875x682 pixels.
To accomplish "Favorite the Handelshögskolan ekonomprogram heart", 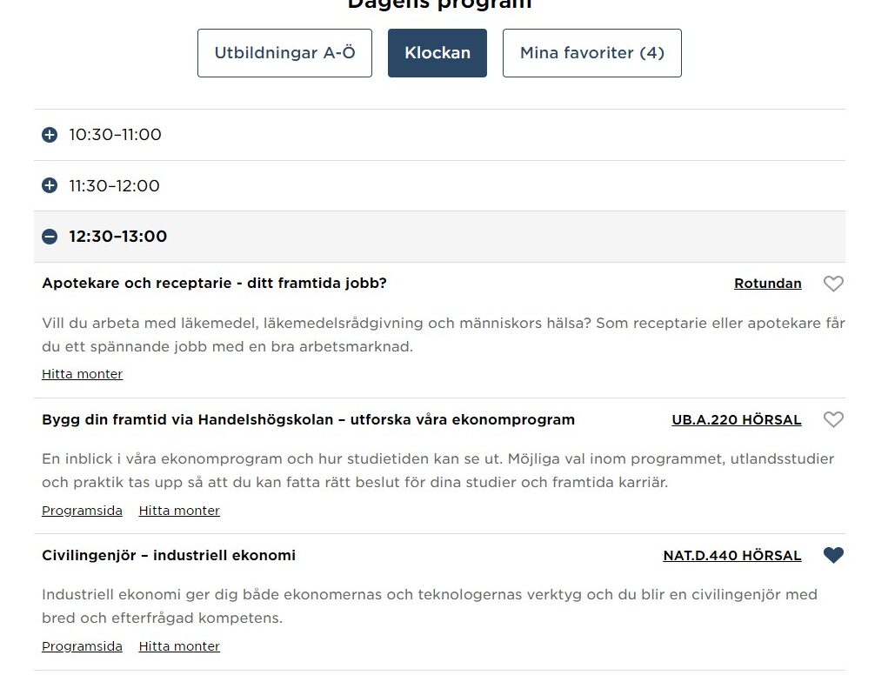I will (x=833, y=419).
